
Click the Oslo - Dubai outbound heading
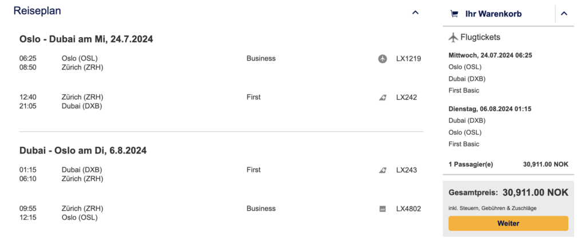(86, 39)
